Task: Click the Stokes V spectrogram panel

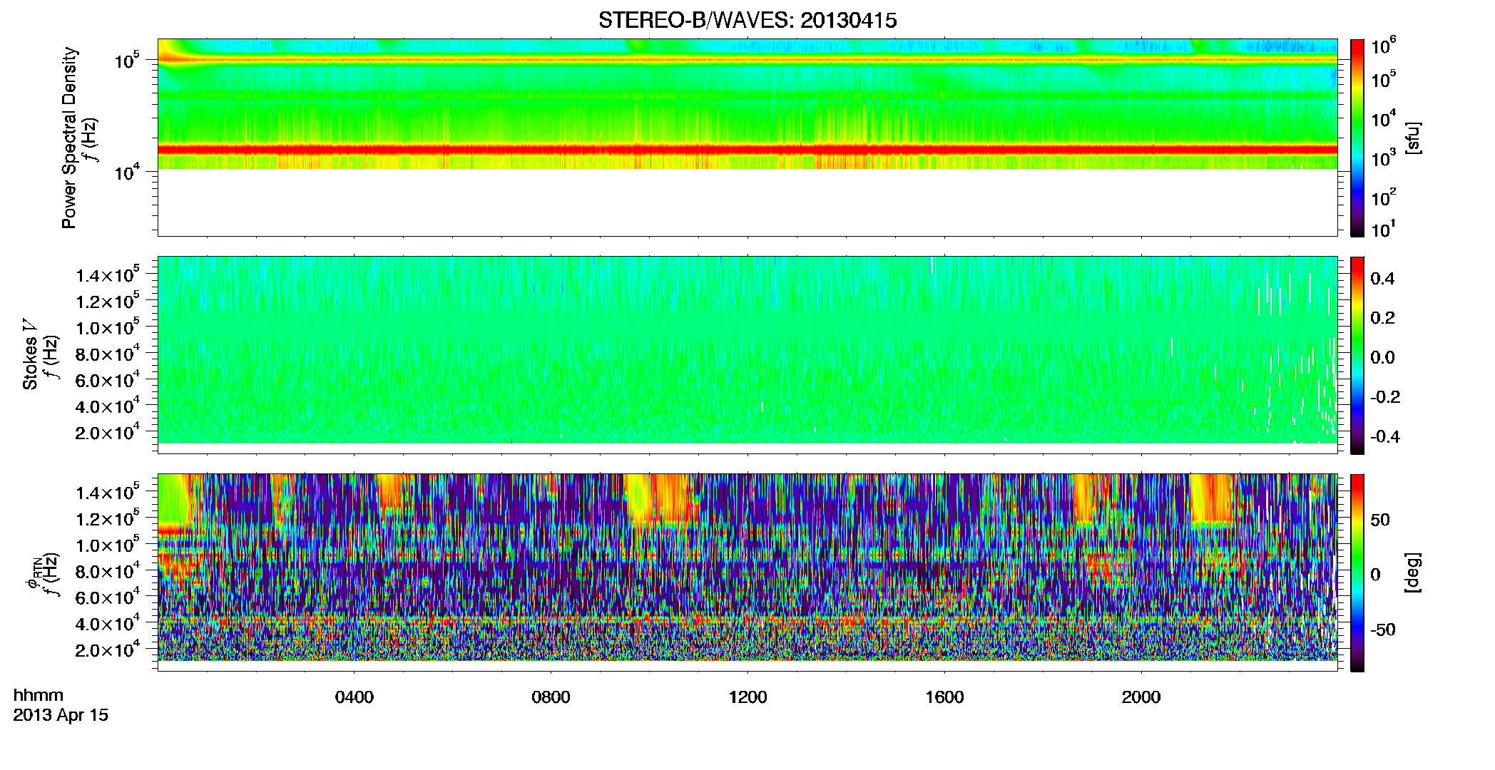Action: [747, 350]
